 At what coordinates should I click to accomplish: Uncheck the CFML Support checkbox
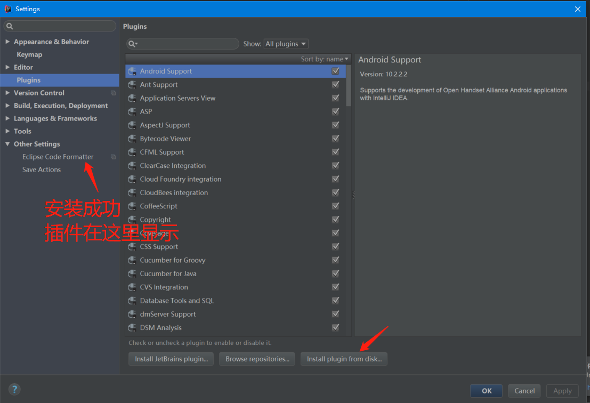(x=336, y=152)
